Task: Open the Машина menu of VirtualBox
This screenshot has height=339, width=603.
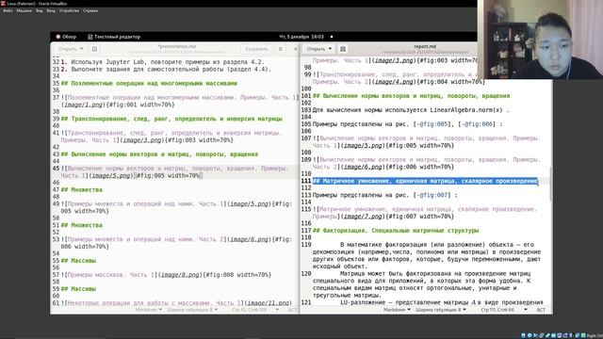Action: (24, 10)
